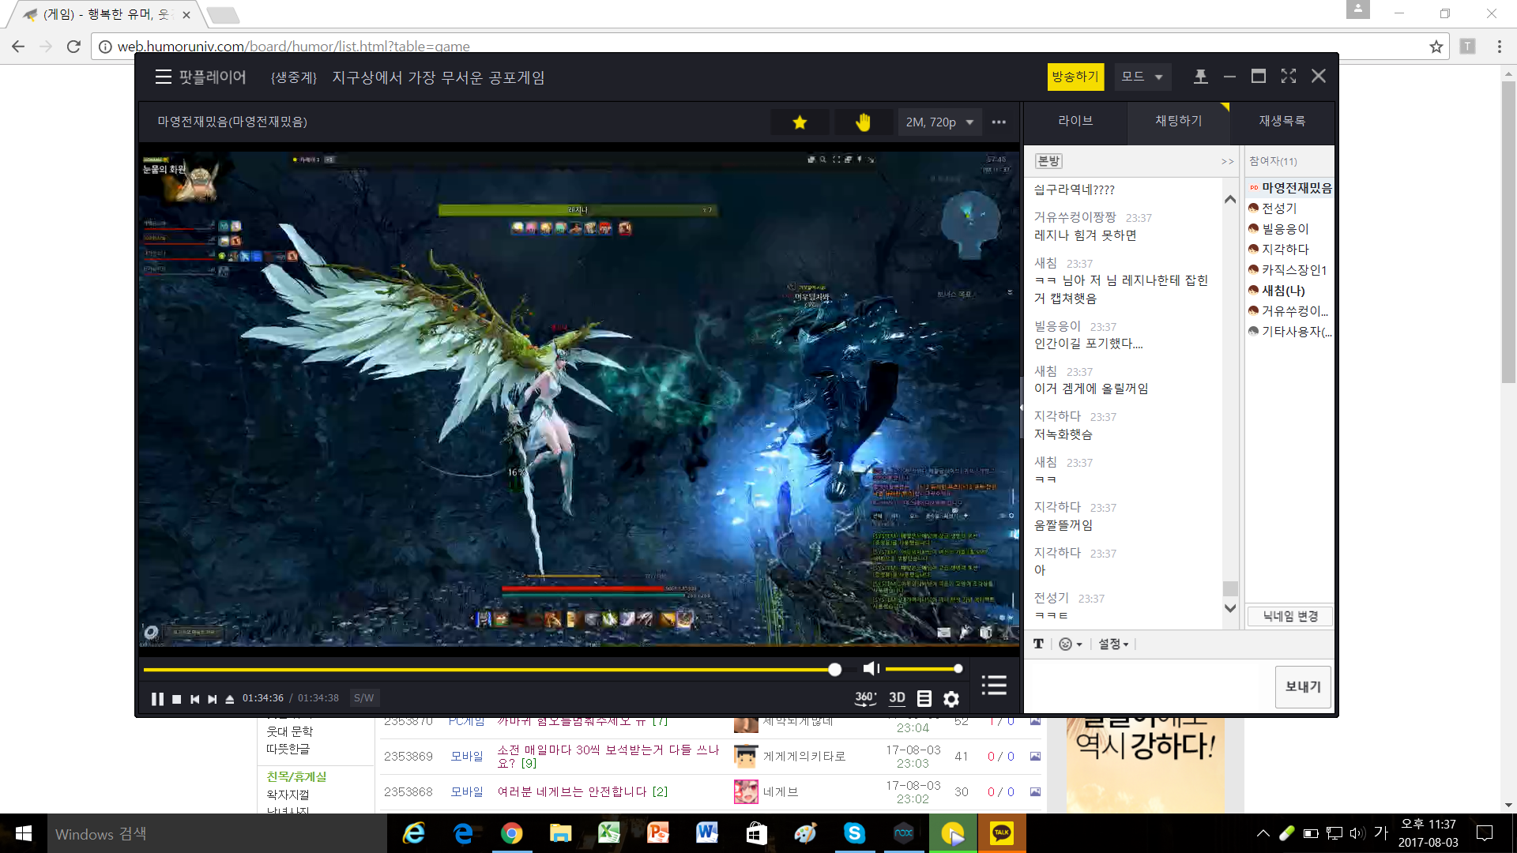1517x853 pixels.
Task: Toggle S/W decoder indicator
Action: (363, 698)
